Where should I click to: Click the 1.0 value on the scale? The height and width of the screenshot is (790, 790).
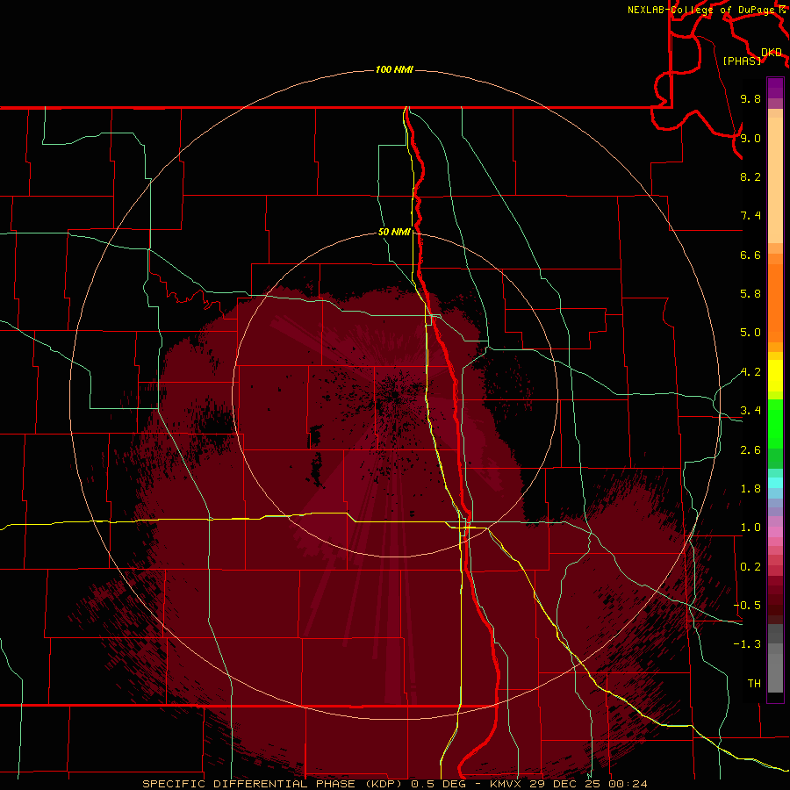tap(750, 528)
